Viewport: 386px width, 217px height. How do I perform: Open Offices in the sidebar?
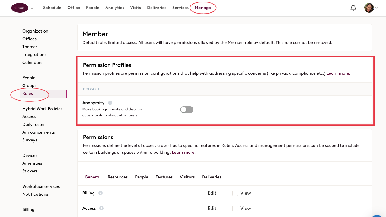(x=29, y=39)
